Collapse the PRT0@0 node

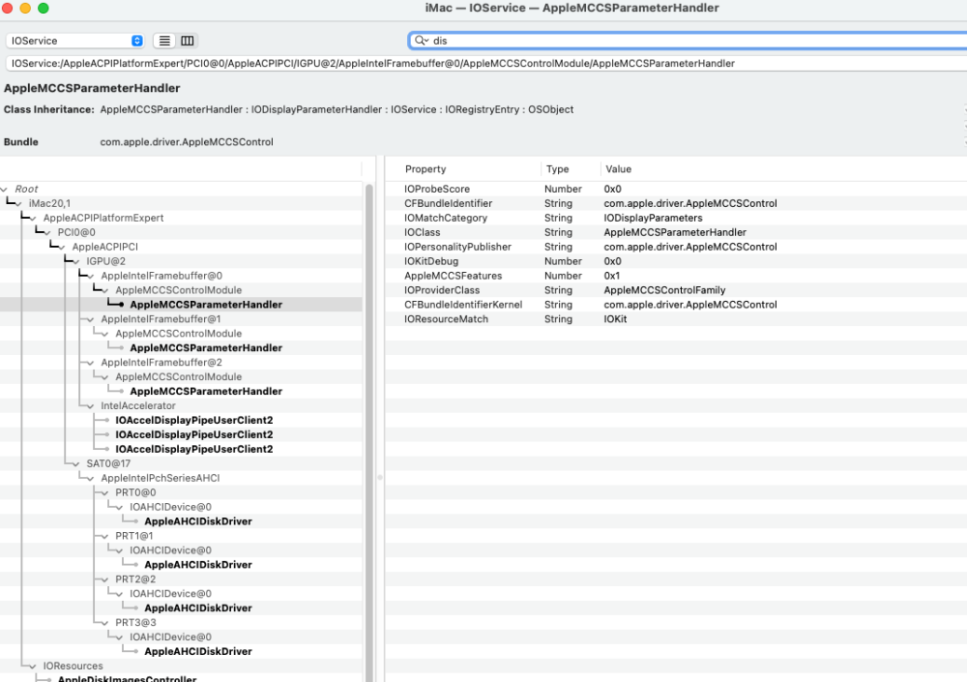(105, 492)
